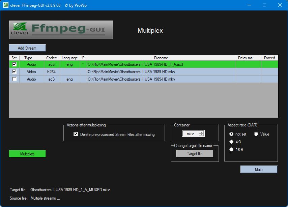The width and height of the screenshot is (288, 207).
Task: Click the Delay ms cell of the Video row
Action: pyautogui.click(x=248, y=71)
